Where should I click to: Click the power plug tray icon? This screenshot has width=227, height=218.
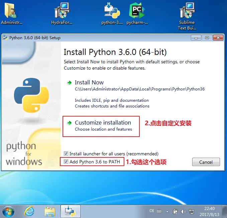175,212
